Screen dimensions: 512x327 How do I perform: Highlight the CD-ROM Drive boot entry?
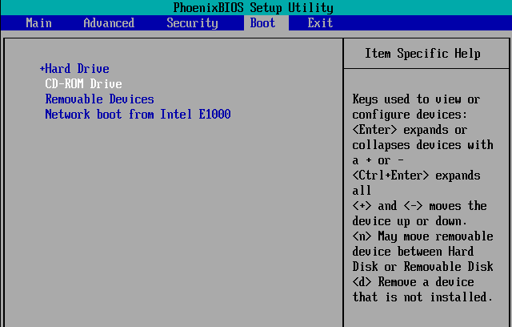(x=83, y=84)
